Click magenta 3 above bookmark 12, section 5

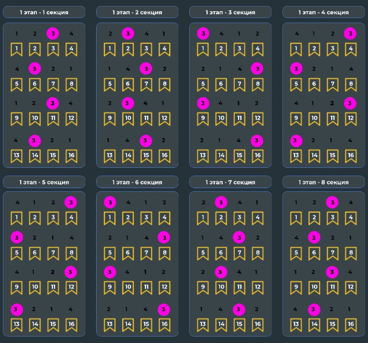point(70,272)
